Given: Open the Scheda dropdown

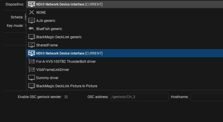Looking at the screenshot, I should 25,17.
